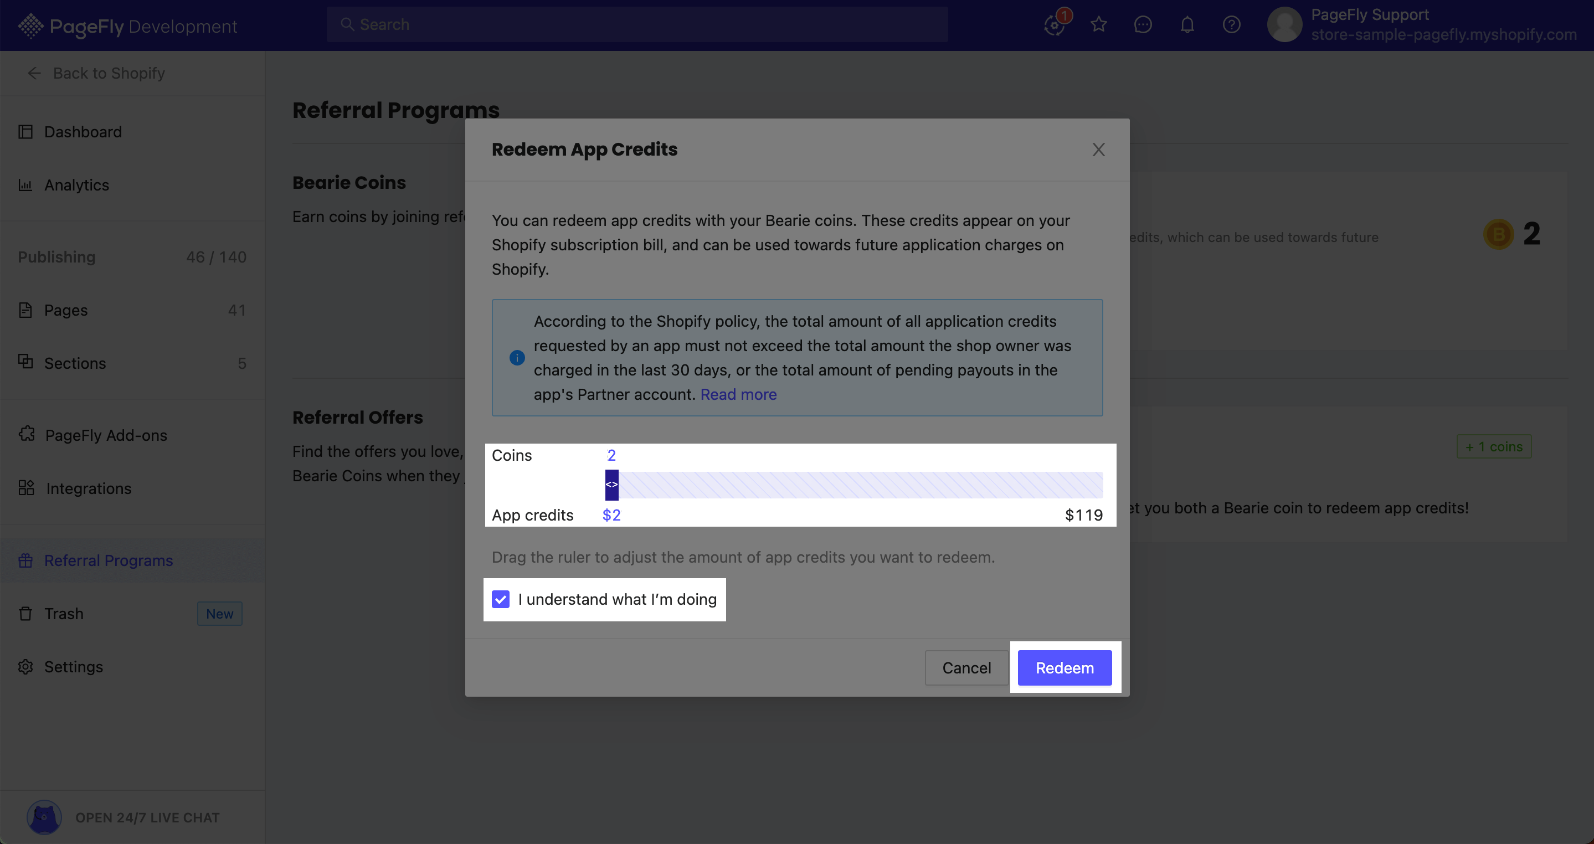
Task: Open Analytics menu item
Action: pyautogui.click(x=132, y=184)
